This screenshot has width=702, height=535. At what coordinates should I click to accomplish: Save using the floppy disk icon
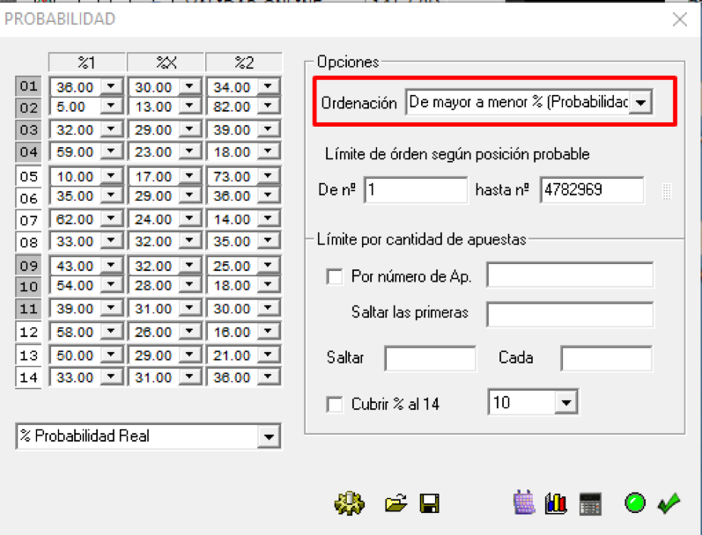coord(429,503)
